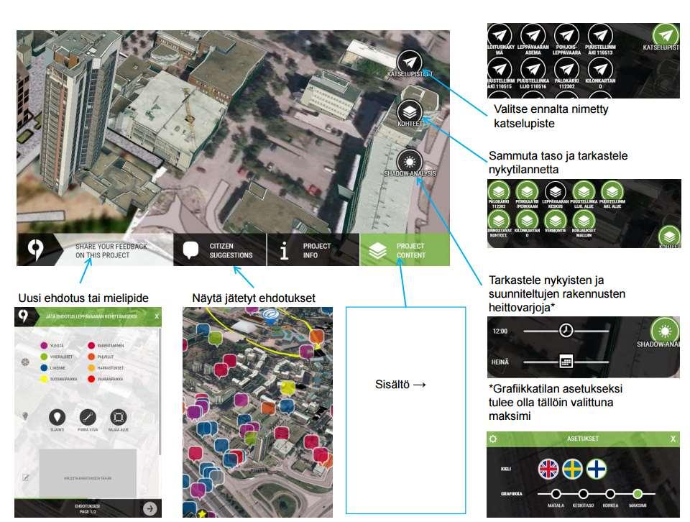Open Kohteet layers button on 3D map
This screenshot has height=522, width=690.
(x=409, y=111)
